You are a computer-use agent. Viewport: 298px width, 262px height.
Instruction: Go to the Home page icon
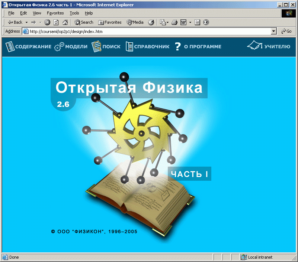pos(65,22)
